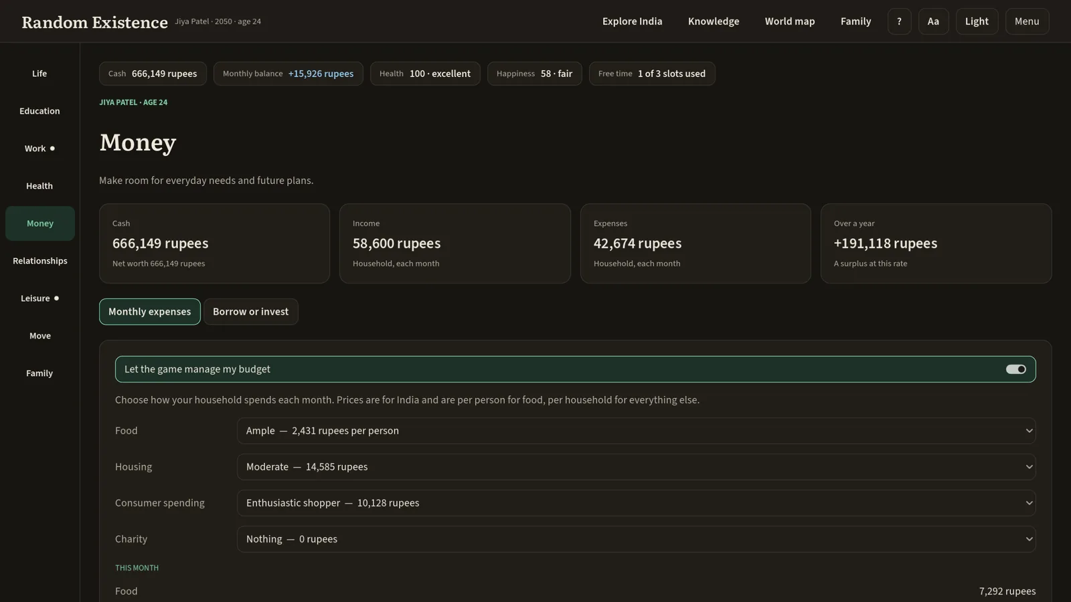Click the 'Jiya Patel · 2050 · age 24' header text
Screen dimensions: 1071x602
tap(218, 21)
